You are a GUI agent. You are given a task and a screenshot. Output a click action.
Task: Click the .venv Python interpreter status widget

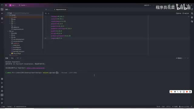pos(184,107)
